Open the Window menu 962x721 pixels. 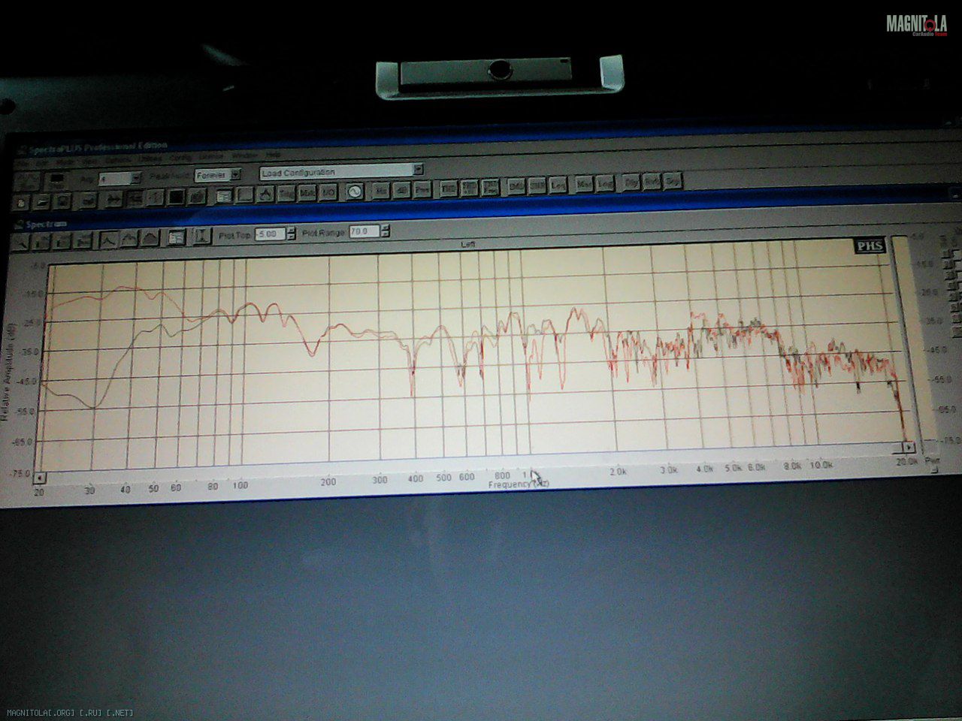tap(244, 155)
